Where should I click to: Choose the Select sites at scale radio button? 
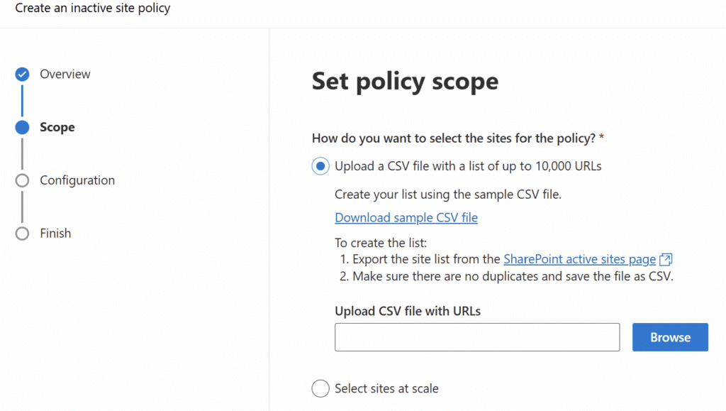click(x=321, y=388)
